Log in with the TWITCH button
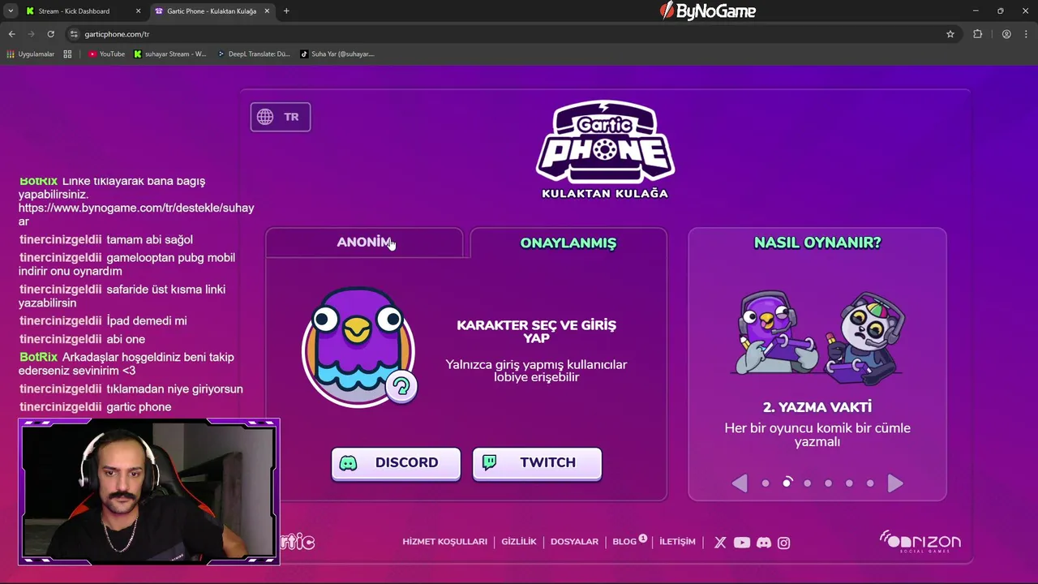The height and width of the screenshot is (584, 1038). (x=537, y=463)
